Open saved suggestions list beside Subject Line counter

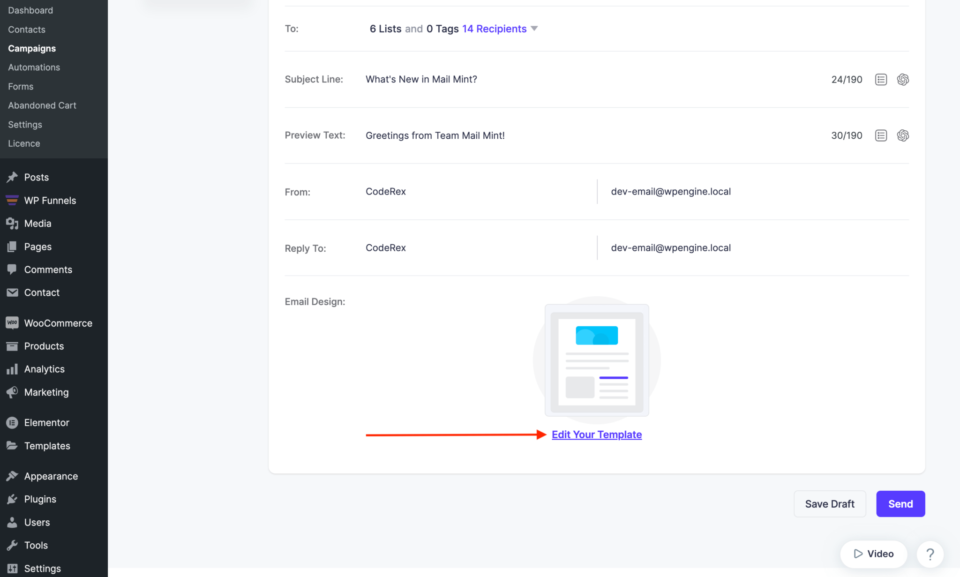click(881, 79)
